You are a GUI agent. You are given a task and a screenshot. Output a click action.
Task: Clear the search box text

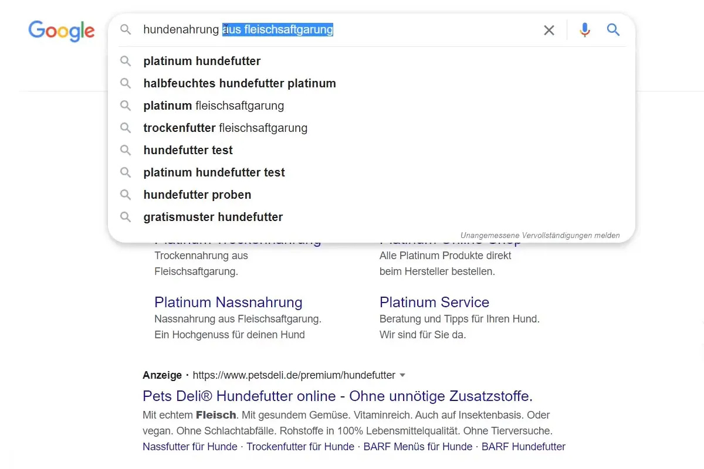[549, 30]
